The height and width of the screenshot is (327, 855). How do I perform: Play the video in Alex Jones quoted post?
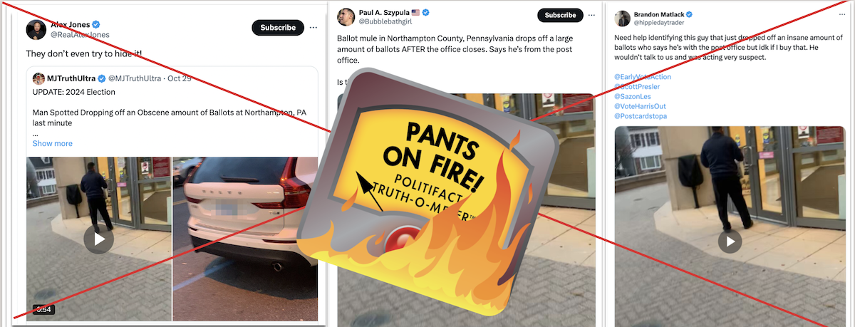[98, 239]
